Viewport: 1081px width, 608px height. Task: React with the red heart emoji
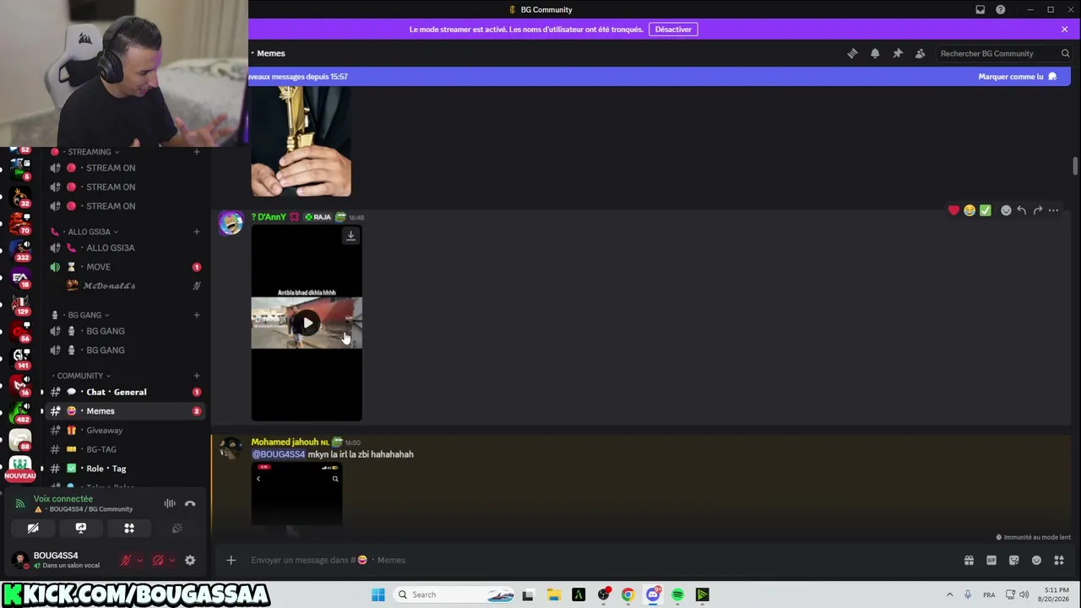tap(953, 210)
